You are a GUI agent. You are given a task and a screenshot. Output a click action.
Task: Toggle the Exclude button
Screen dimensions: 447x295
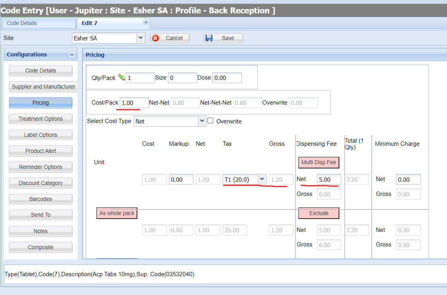click(x=319, y=213)
